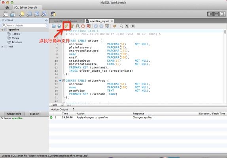Beautify the SQL with broom icon
227x158 pixels.
(114, 26)
